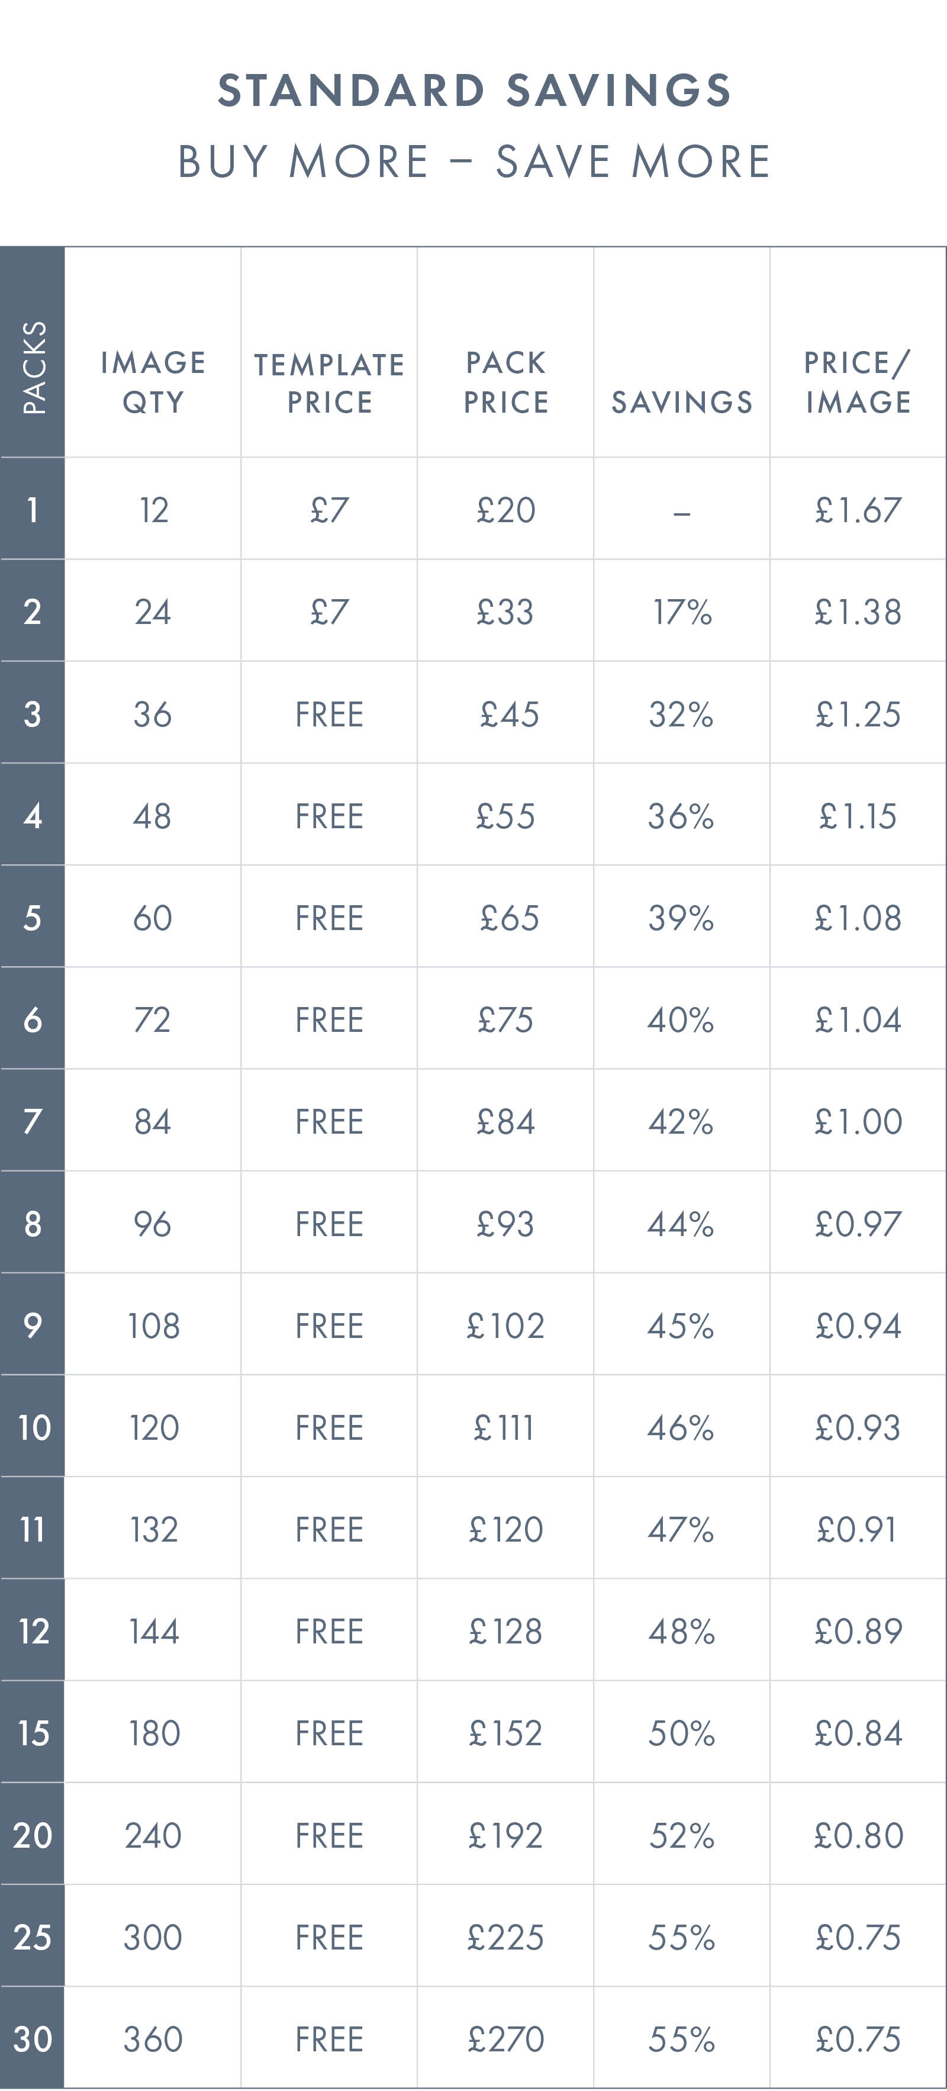Click the £128 pack price cell
Viewport: 947px width, 2091px height.
pyautogui.click(x=505, y=1632)
